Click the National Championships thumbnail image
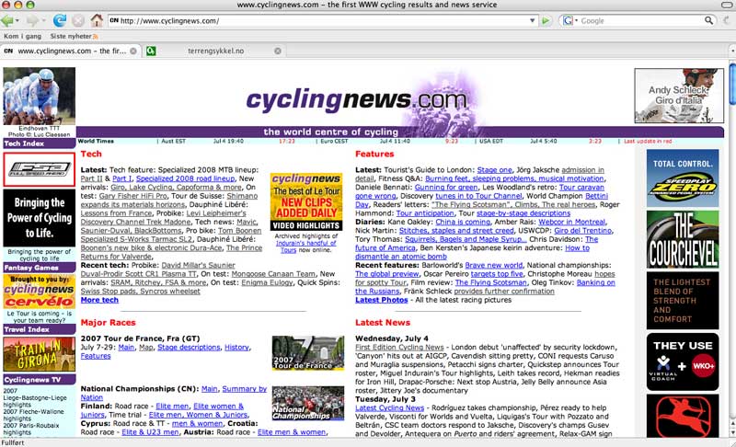736x447 pixels. click(308, 404)
